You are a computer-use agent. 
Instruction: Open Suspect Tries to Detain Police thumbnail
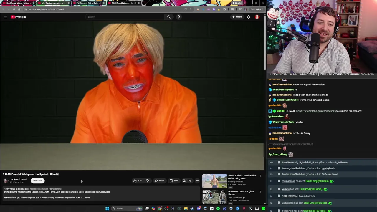(214, 181)
